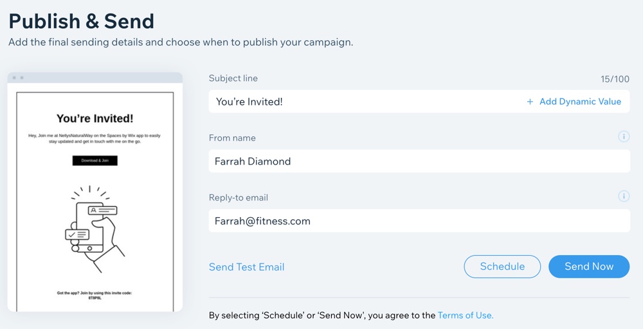Image resolution: width=643 pixels, height=329 pixels.
Task: Select the Reply-to email field
Action: point(419,221)
